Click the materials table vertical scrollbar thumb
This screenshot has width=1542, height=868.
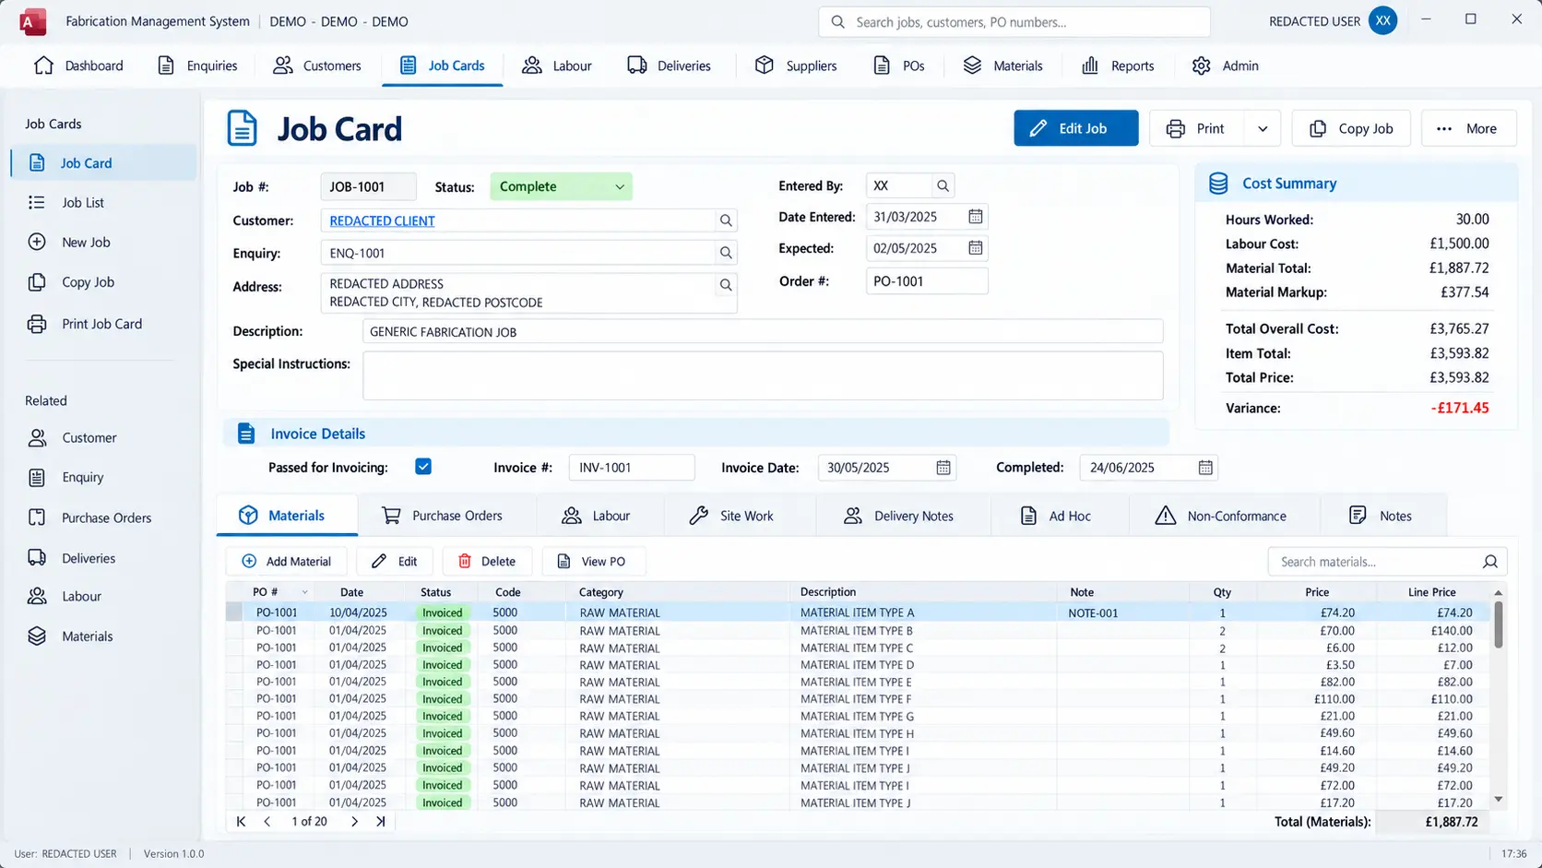coord(1499,624)
